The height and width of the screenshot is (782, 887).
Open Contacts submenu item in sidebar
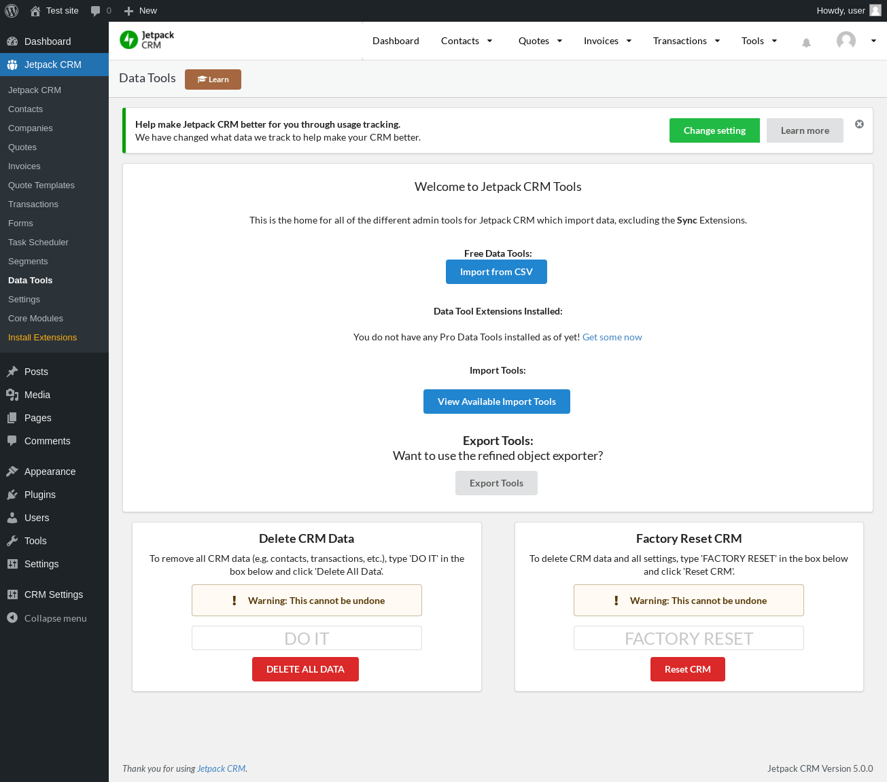[x=54, y=109]
